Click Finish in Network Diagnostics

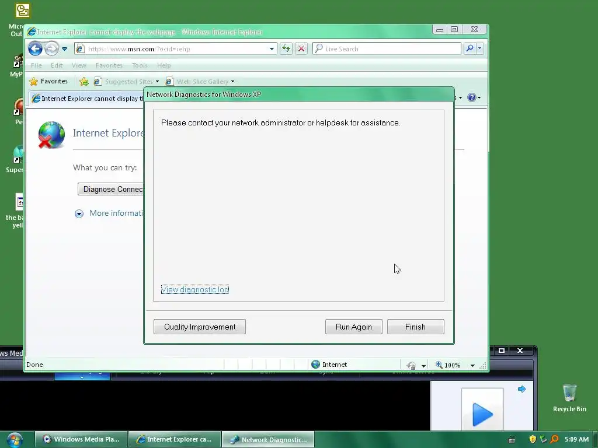415,327
